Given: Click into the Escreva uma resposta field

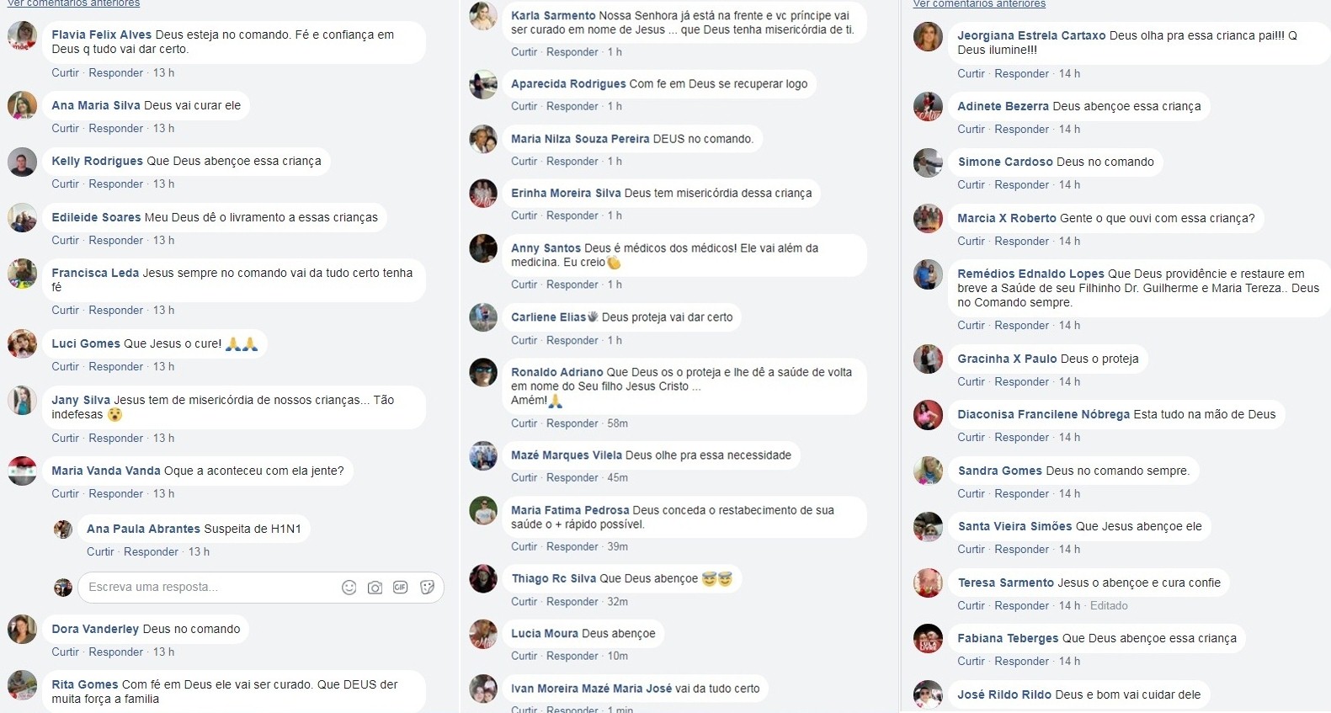Looking at the screenshot, I should [x=210, y=588].
